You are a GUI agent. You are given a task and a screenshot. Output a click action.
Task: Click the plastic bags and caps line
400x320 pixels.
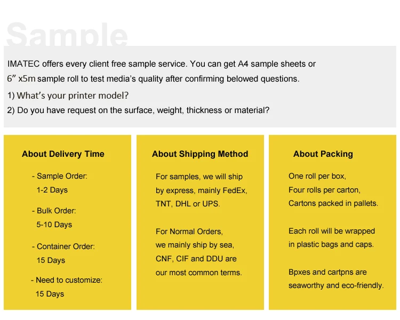tap(331, 244)
